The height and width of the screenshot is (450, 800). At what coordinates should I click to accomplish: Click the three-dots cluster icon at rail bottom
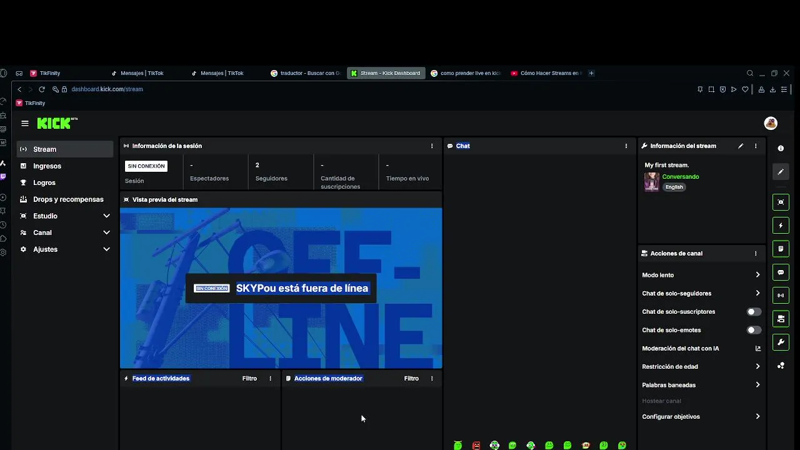781,366
